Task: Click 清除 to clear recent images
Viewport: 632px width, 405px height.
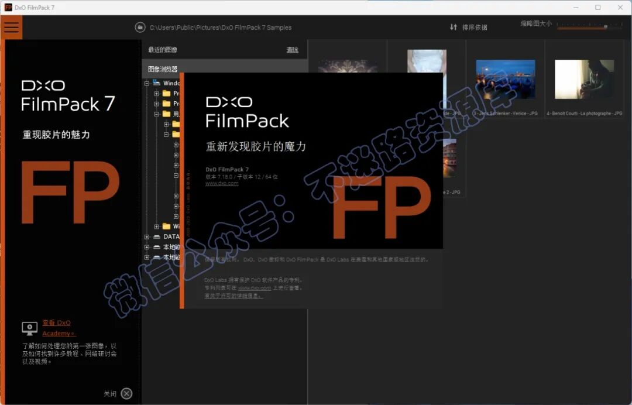Action: (x=292, y=50)
